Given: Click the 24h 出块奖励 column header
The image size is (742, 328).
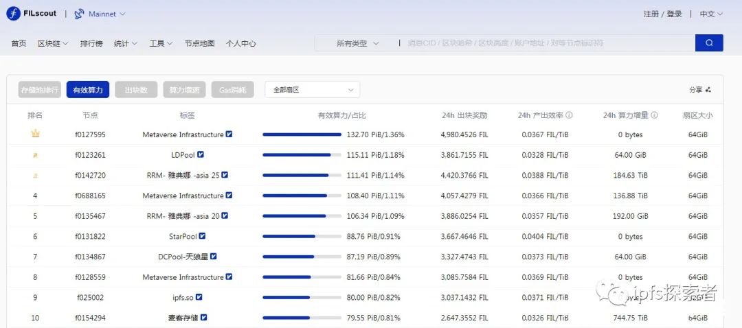Looking at the screenshot, I should coord(464,115).
